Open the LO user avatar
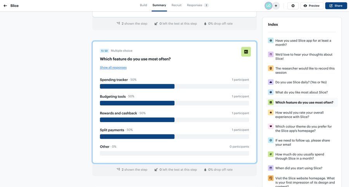 click(268, 6)
